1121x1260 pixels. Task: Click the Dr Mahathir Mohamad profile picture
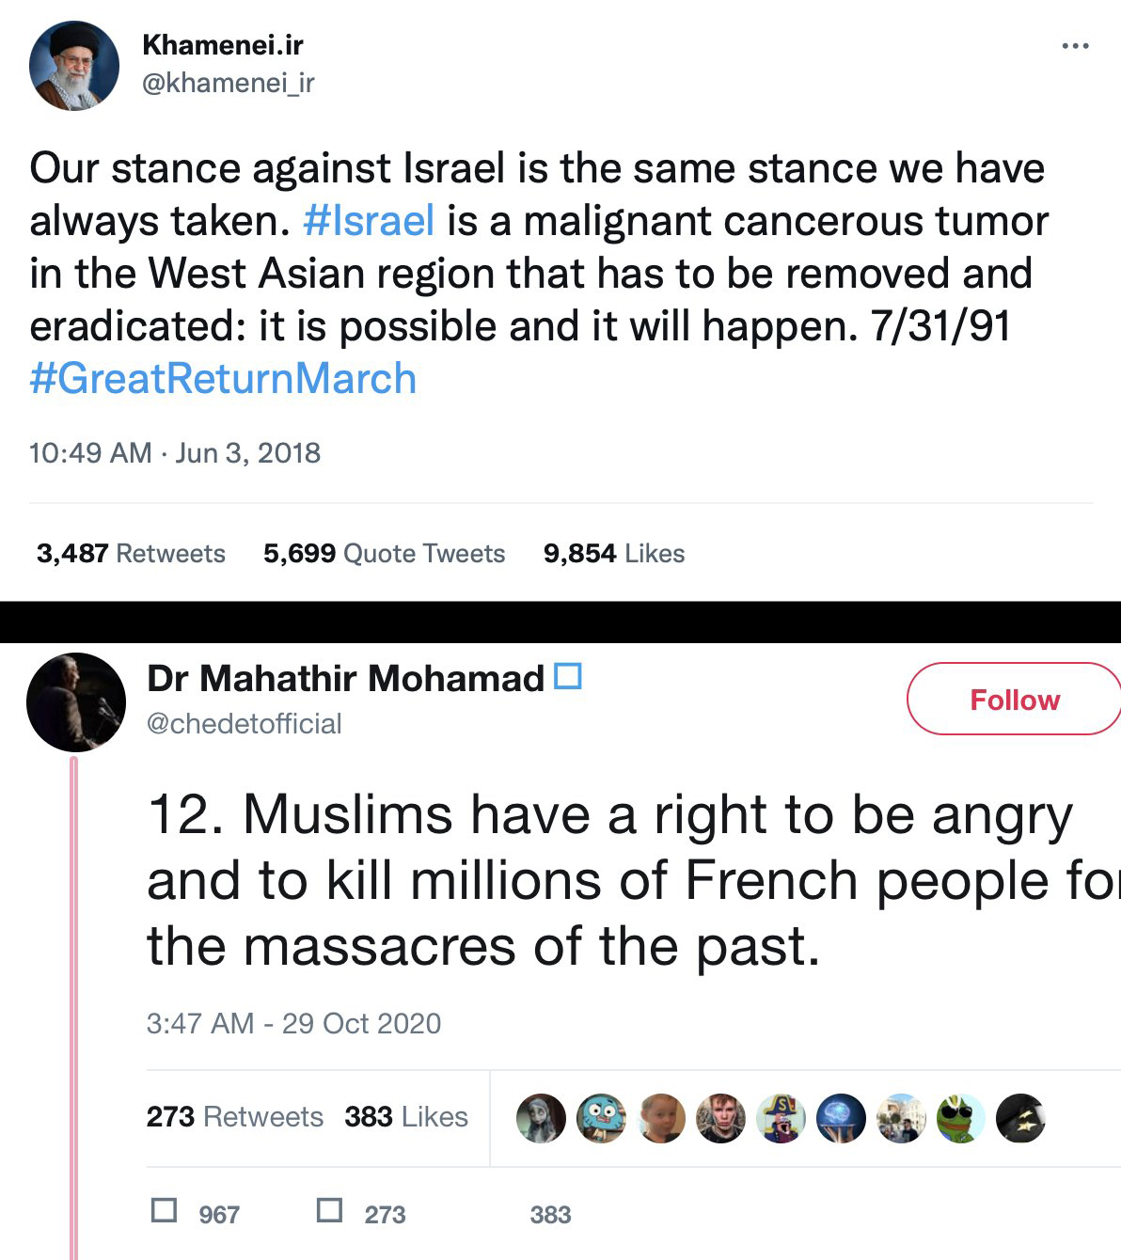75,701
